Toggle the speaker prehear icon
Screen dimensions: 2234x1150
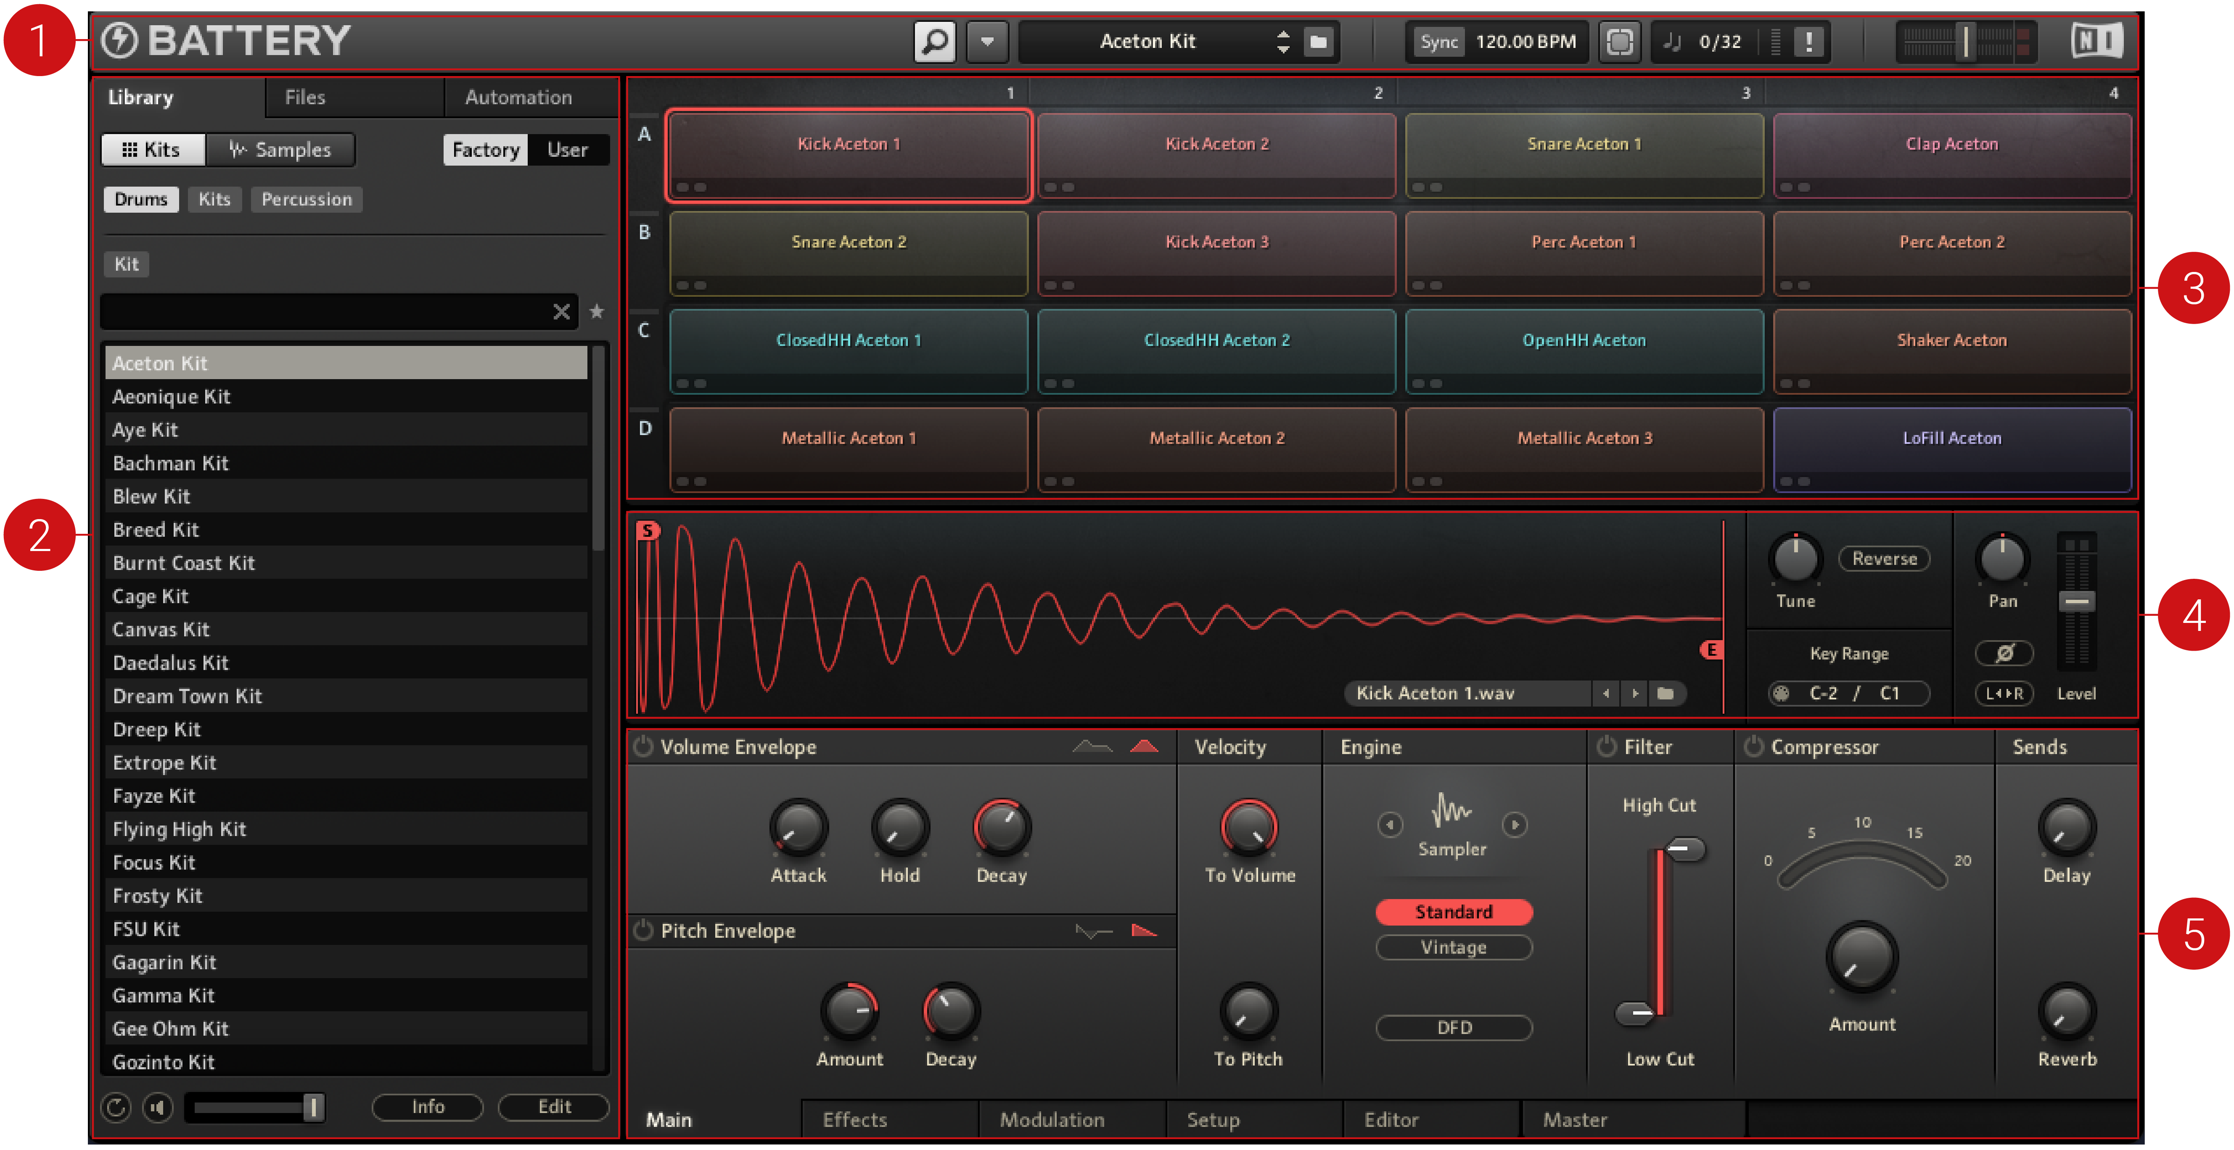pyautogui.click(x=158, y=1107)
